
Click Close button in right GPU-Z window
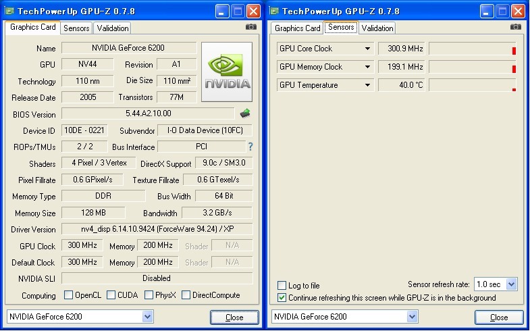tap(499, 317)
